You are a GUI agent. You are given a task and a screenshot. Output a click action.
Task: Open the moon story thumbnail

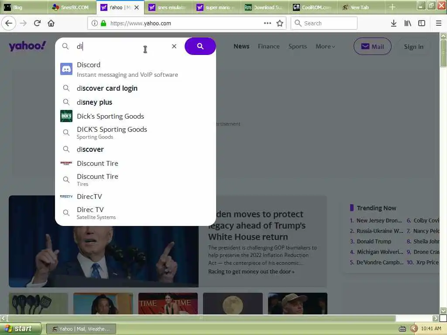click(x=233, y=304)
